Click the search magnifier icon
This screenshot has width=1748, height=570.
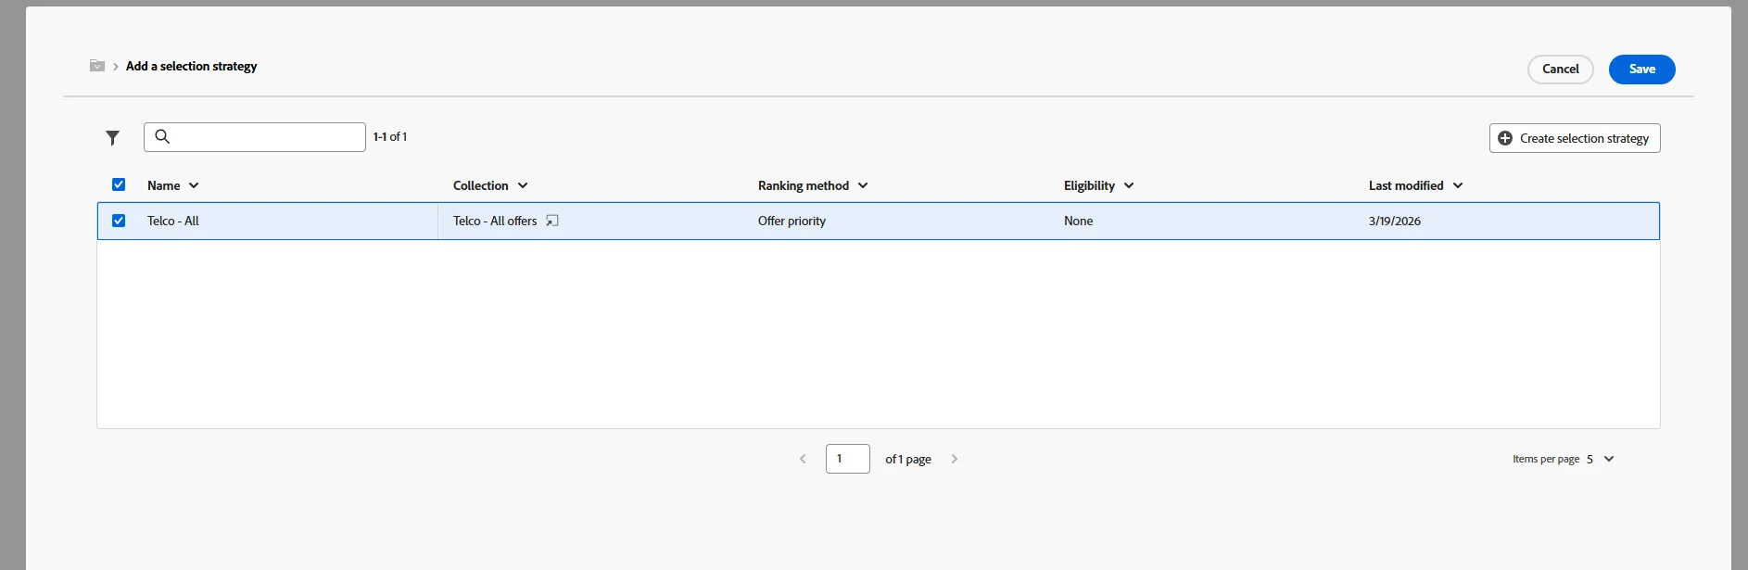click(162, 136)
